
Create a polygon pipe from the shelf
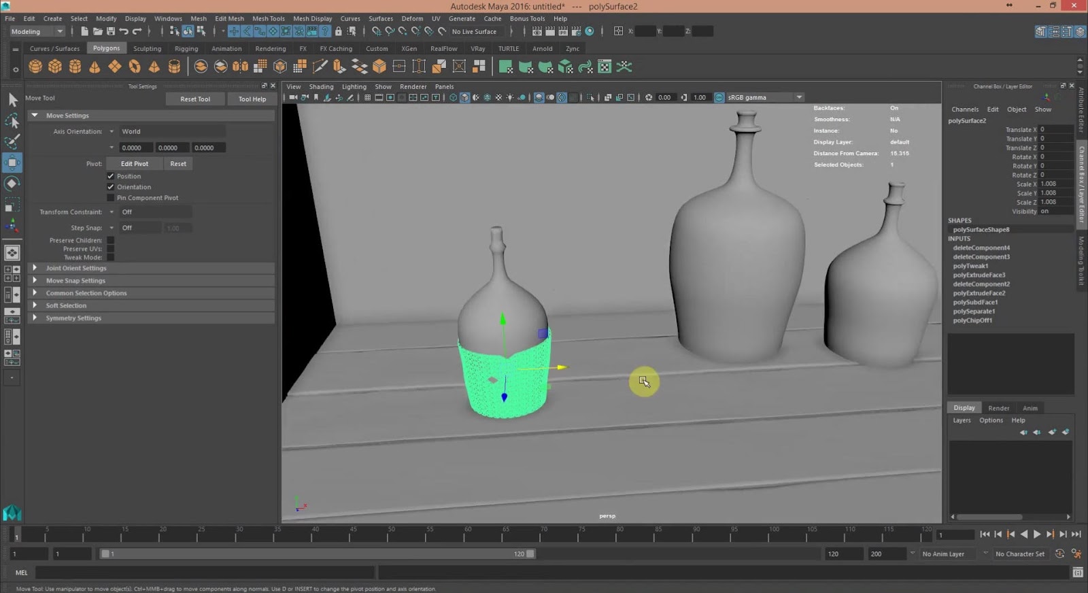coord(175,67)
